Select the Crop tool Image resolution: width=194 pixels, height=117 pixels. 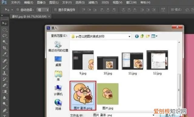point(5,48)
